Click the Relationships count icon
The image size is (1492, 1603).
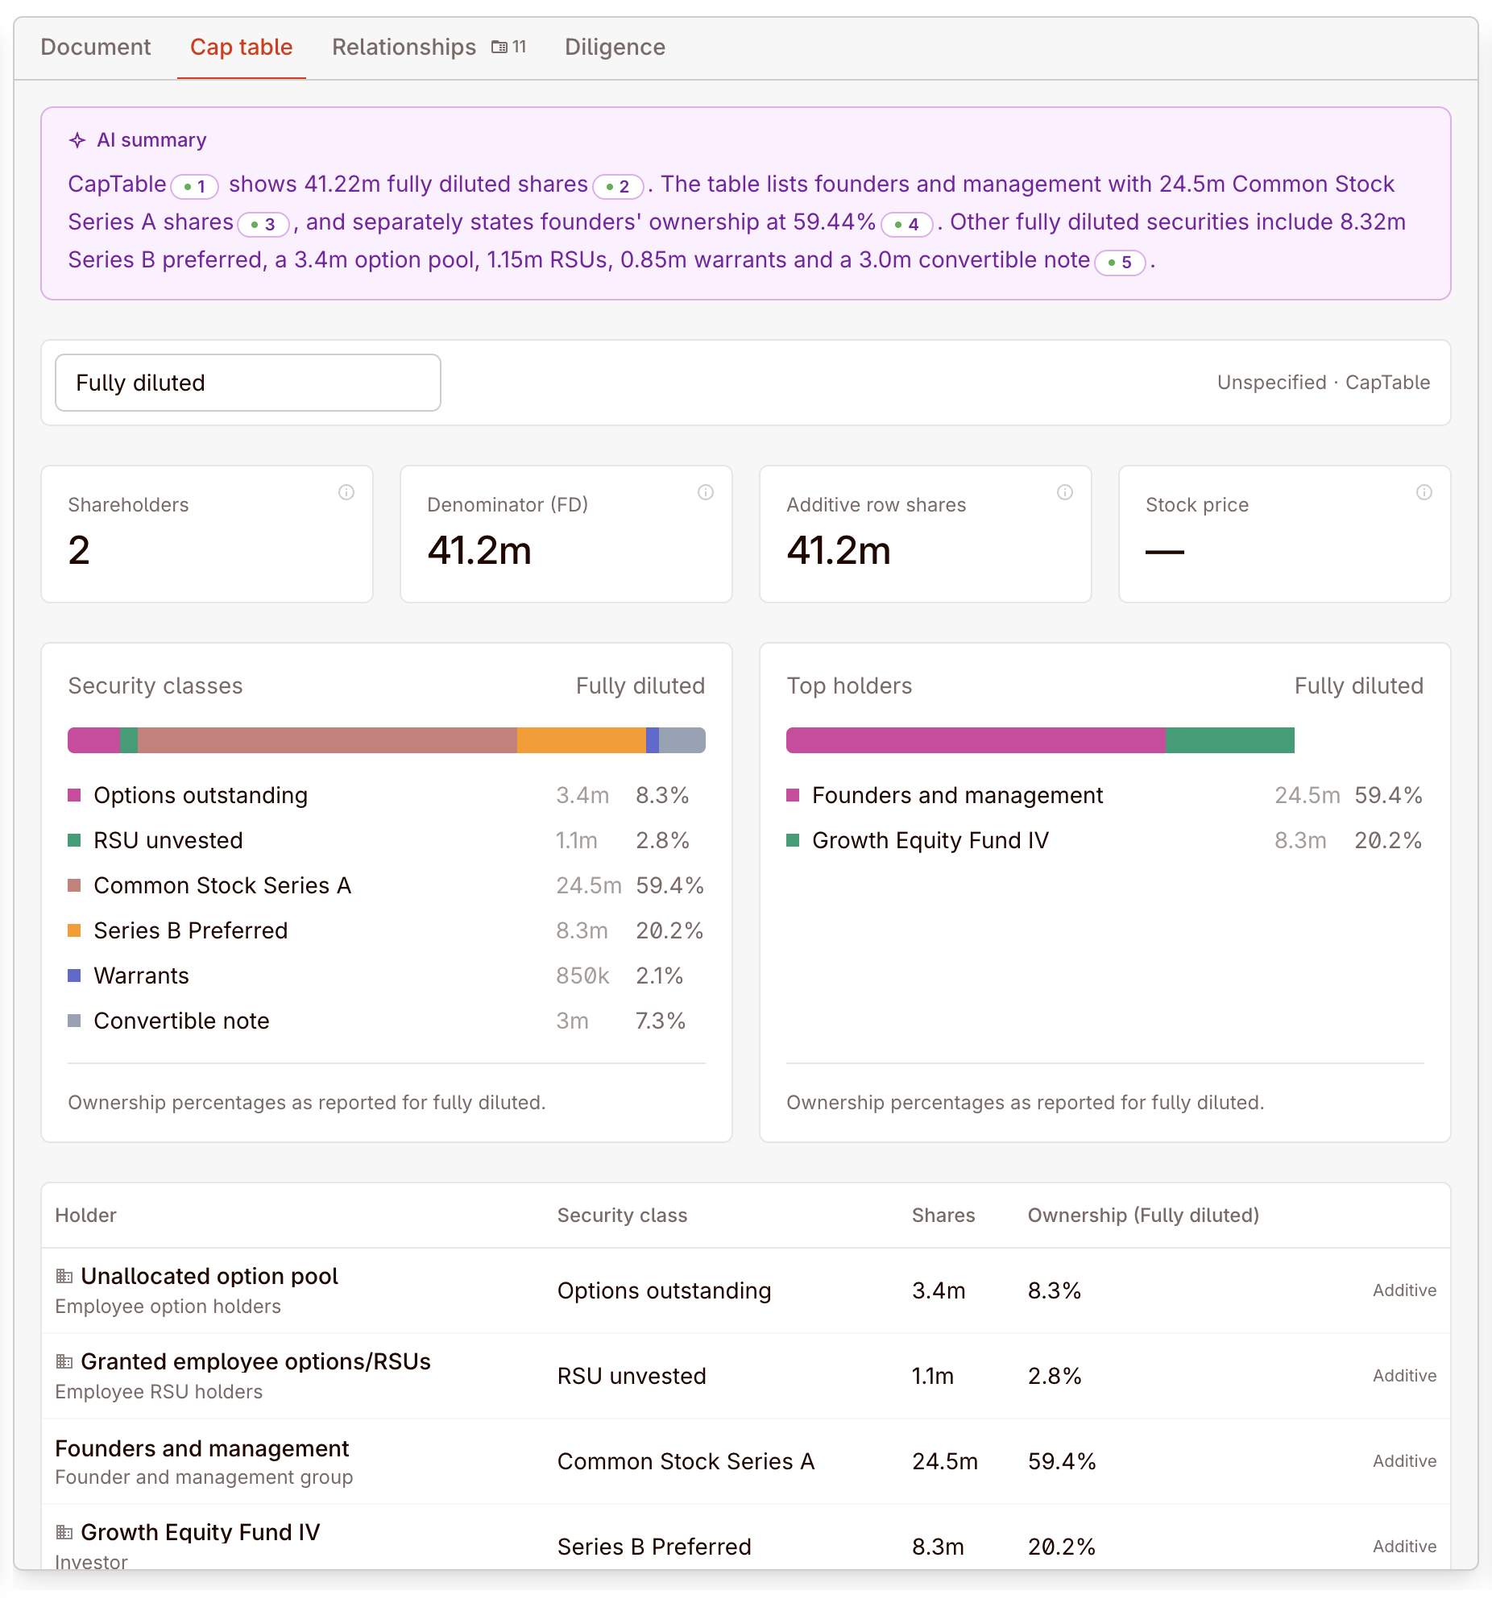click(500, 48)
